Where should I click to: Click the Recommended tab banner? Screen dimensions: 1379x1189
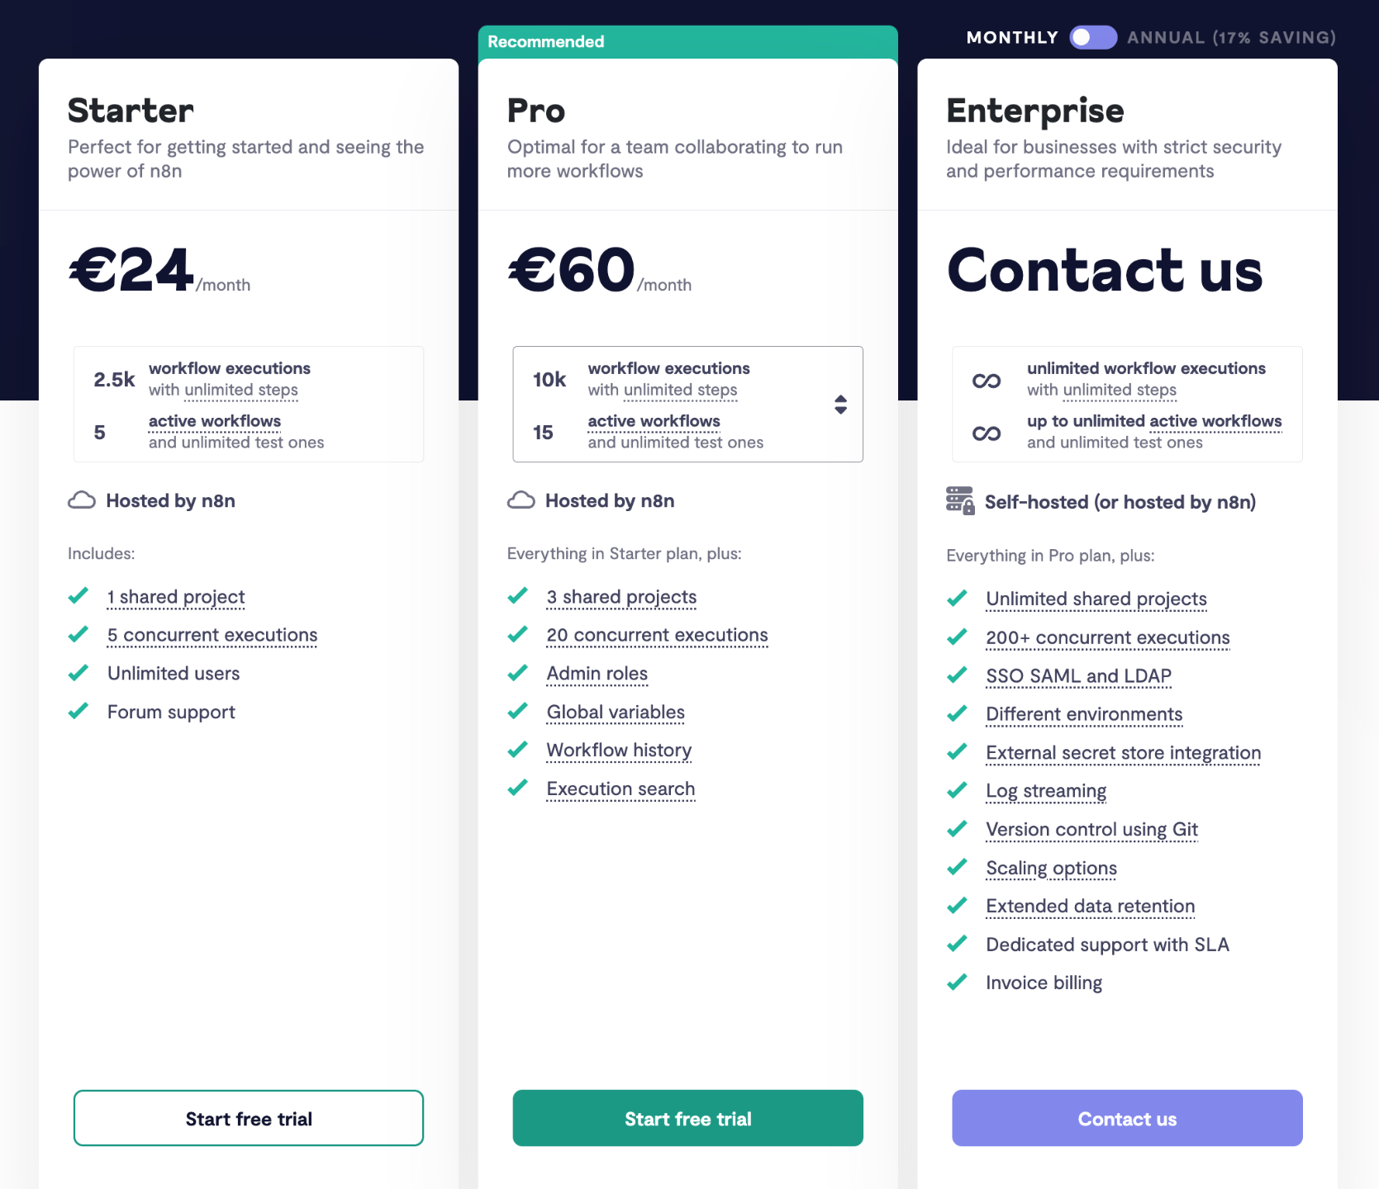[x=688, y=42]
